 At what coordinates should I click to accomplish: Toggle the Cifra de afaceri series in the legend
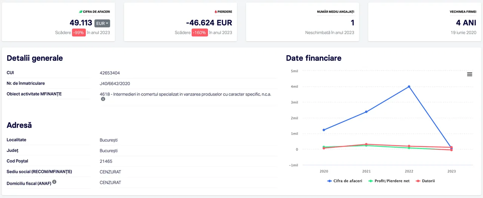pyautogui.click(x=345, y=181)
